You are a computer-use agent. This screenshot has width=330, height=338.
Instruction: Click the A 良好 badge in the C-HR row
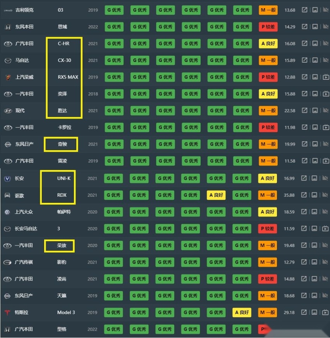point(268,43)
